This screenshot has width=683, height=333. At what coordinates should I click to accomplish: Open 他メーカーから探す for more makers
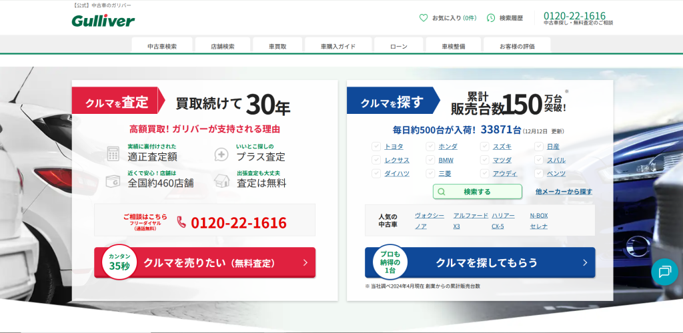click(564, 192)
